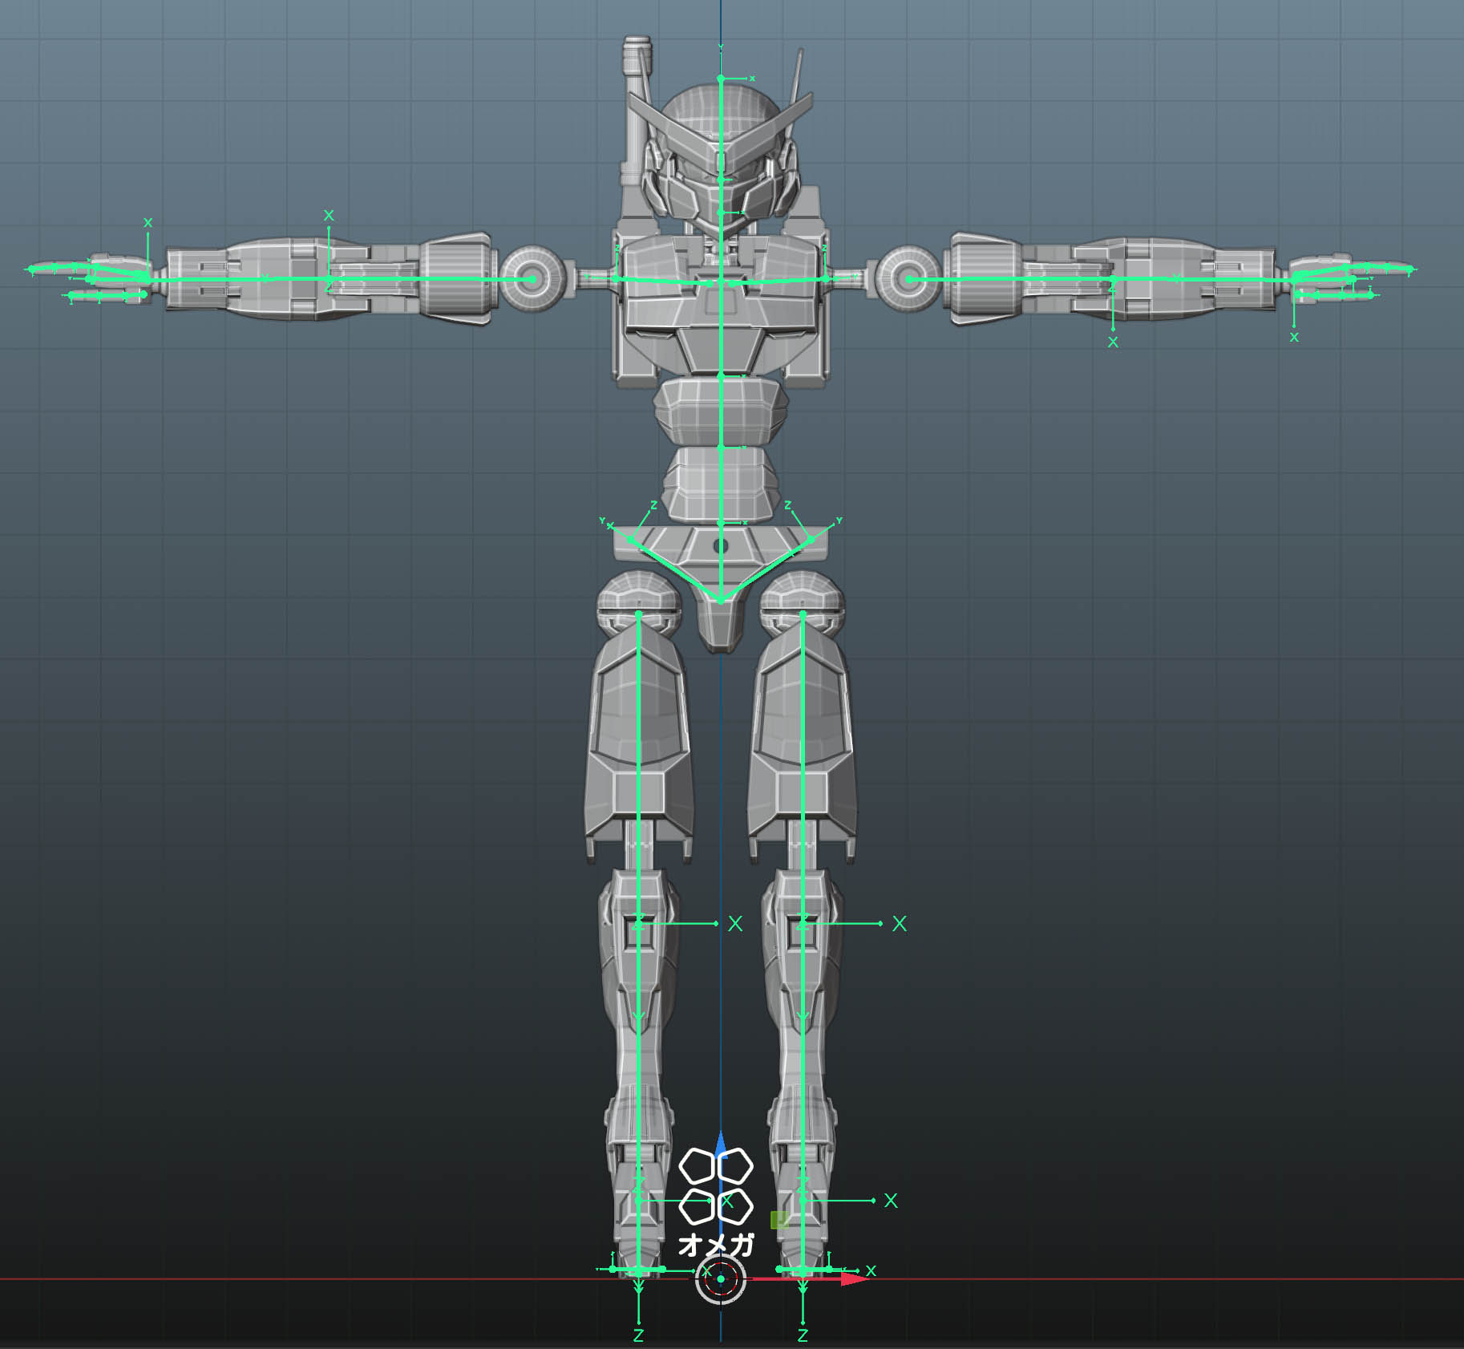The image size is (1464, 1349).
Task: Select the shoulder ball joint on screen-left arm
Action: pyautogui.click(x=532, y=279)
